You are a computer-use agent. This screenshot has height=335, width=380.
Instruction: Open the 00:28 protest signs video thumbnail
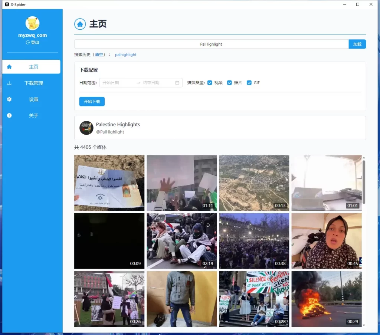coord(254,299)
